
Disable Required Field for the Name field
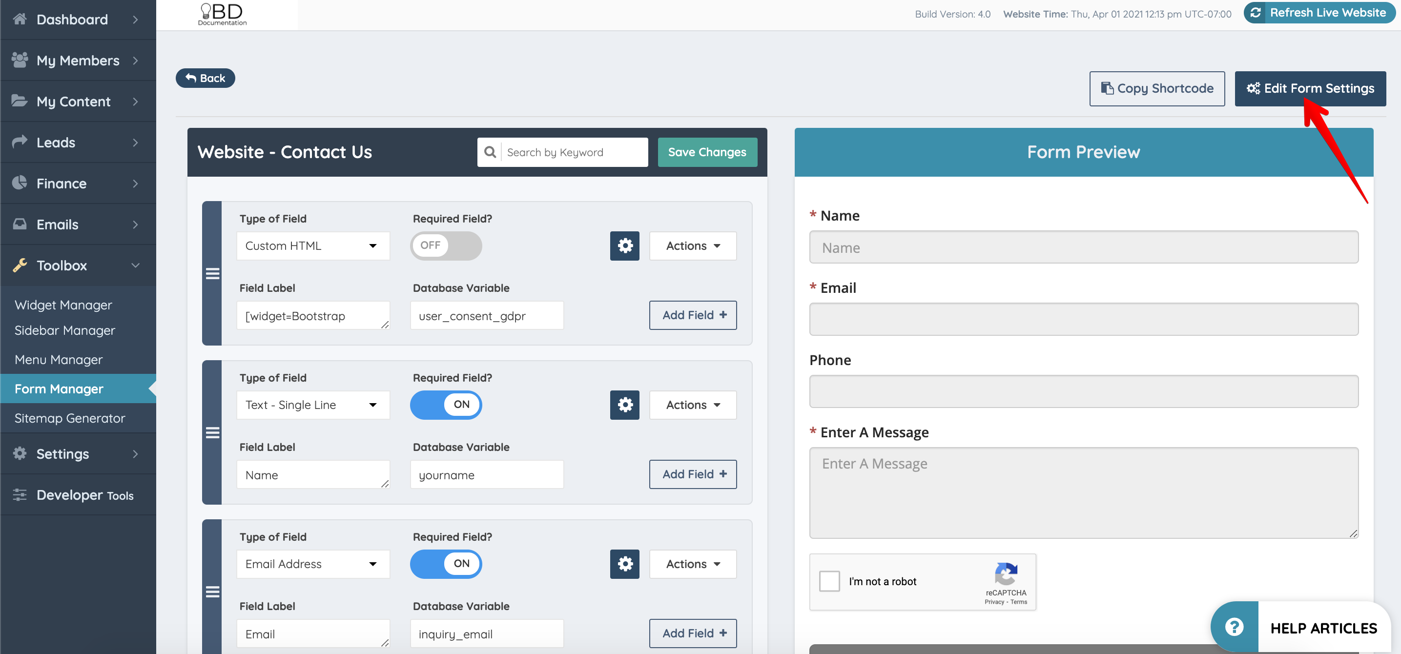(446, 405)
